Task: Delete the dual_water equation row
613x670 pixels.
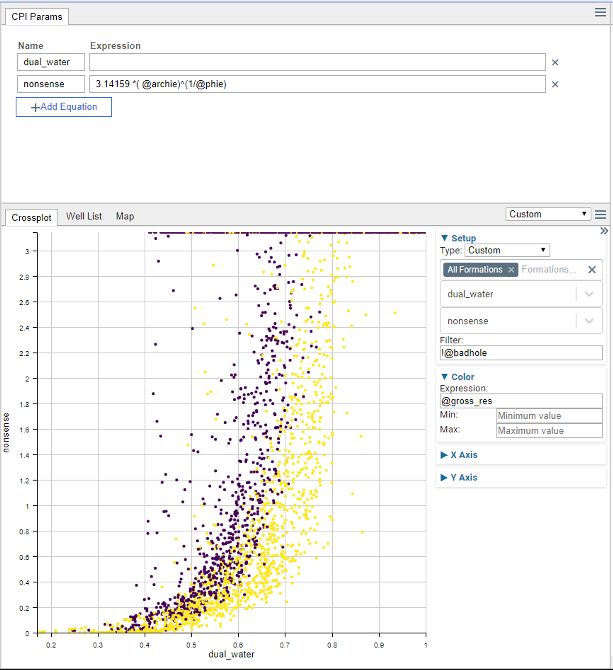Action: pos(555,63)
